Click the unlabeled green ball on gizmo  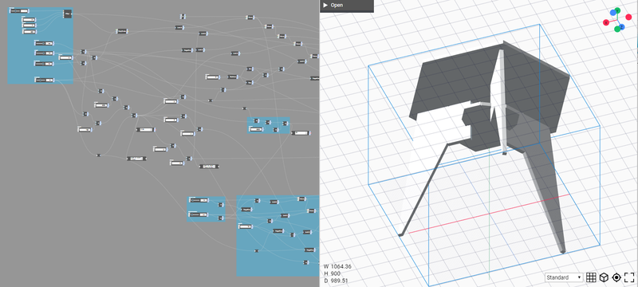point(617,29)
